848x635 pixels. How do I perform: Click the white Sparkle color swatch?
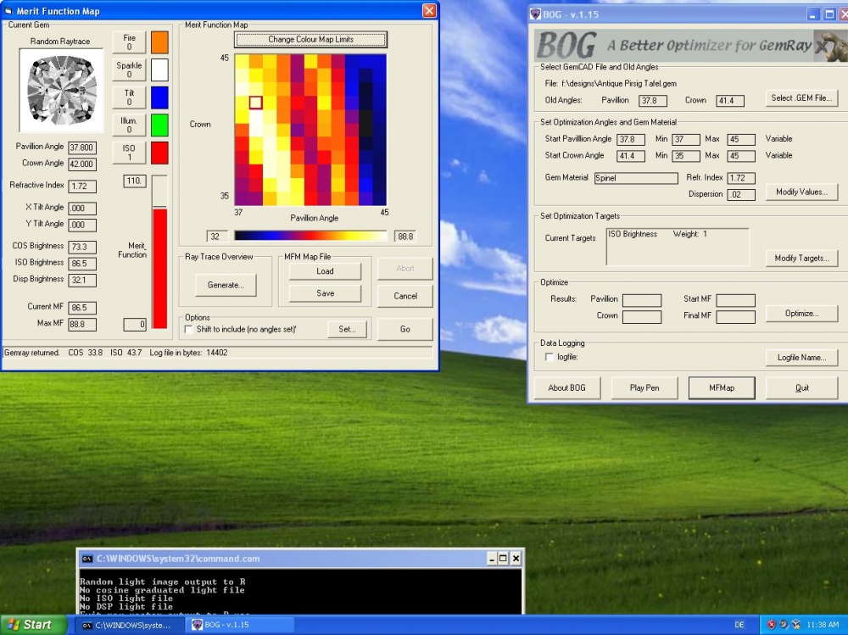(159, 70)
